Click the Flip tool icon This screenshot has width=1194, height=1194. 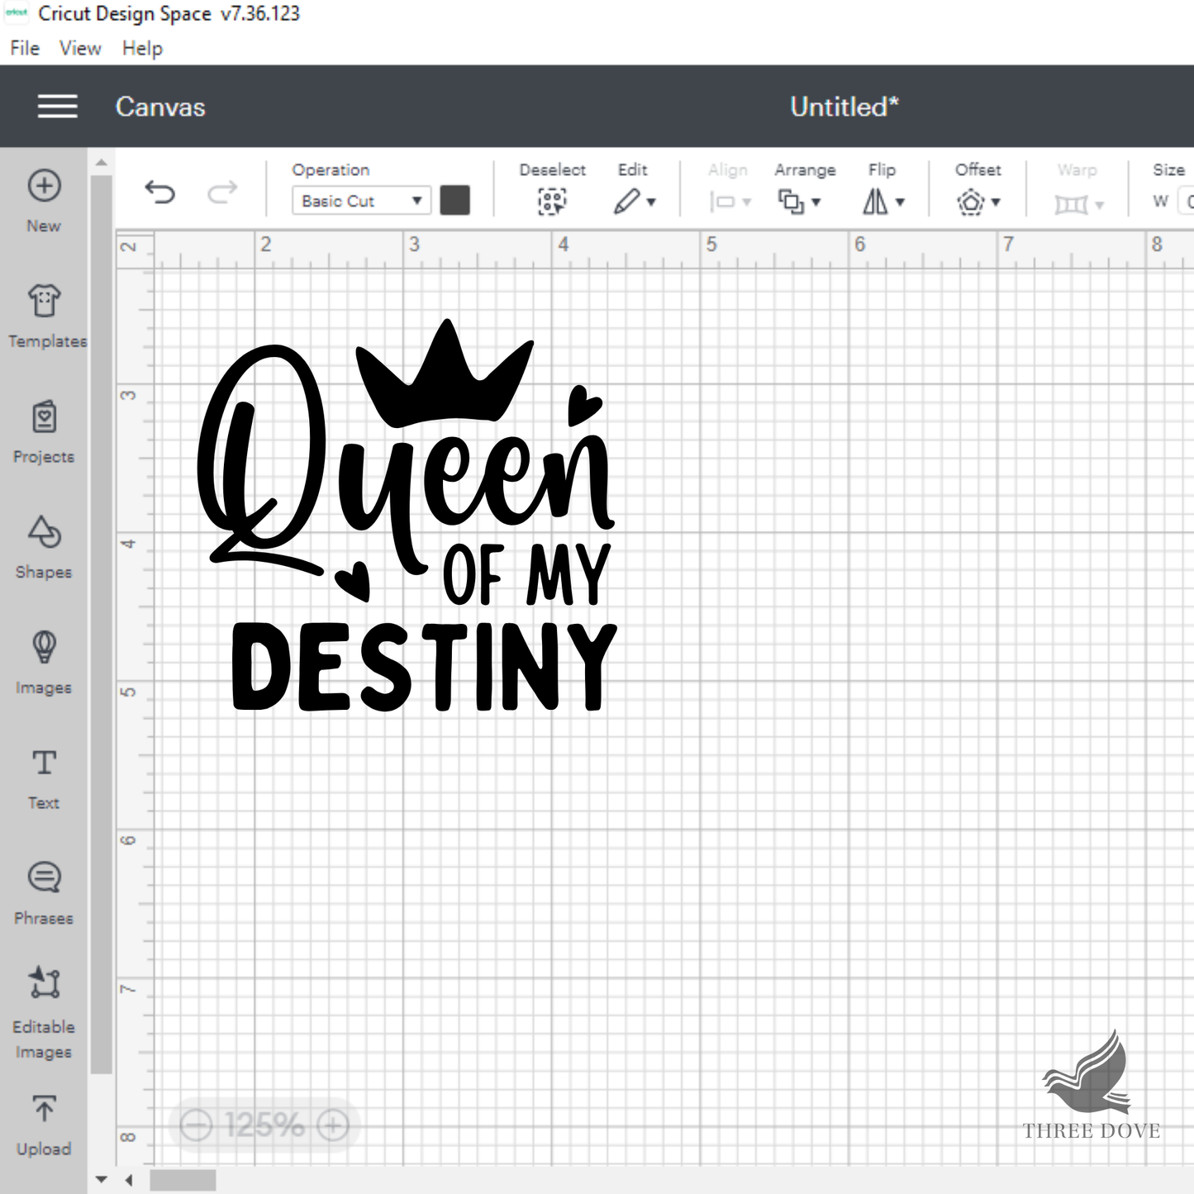pyautogui.click(x=875, y=201)
